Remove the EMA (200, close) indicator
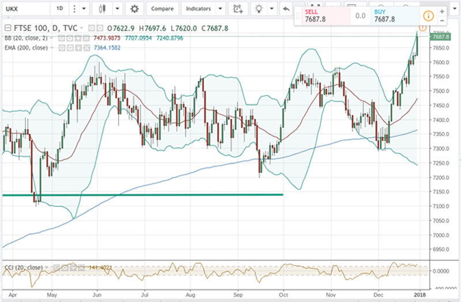The image size is (461, 302). 86,48
